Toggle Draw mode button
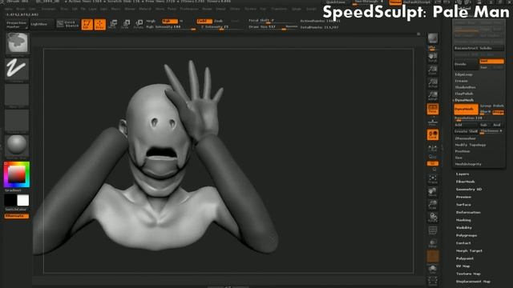The width and height of the screenshot is (513, 288). tap(99, 24)
